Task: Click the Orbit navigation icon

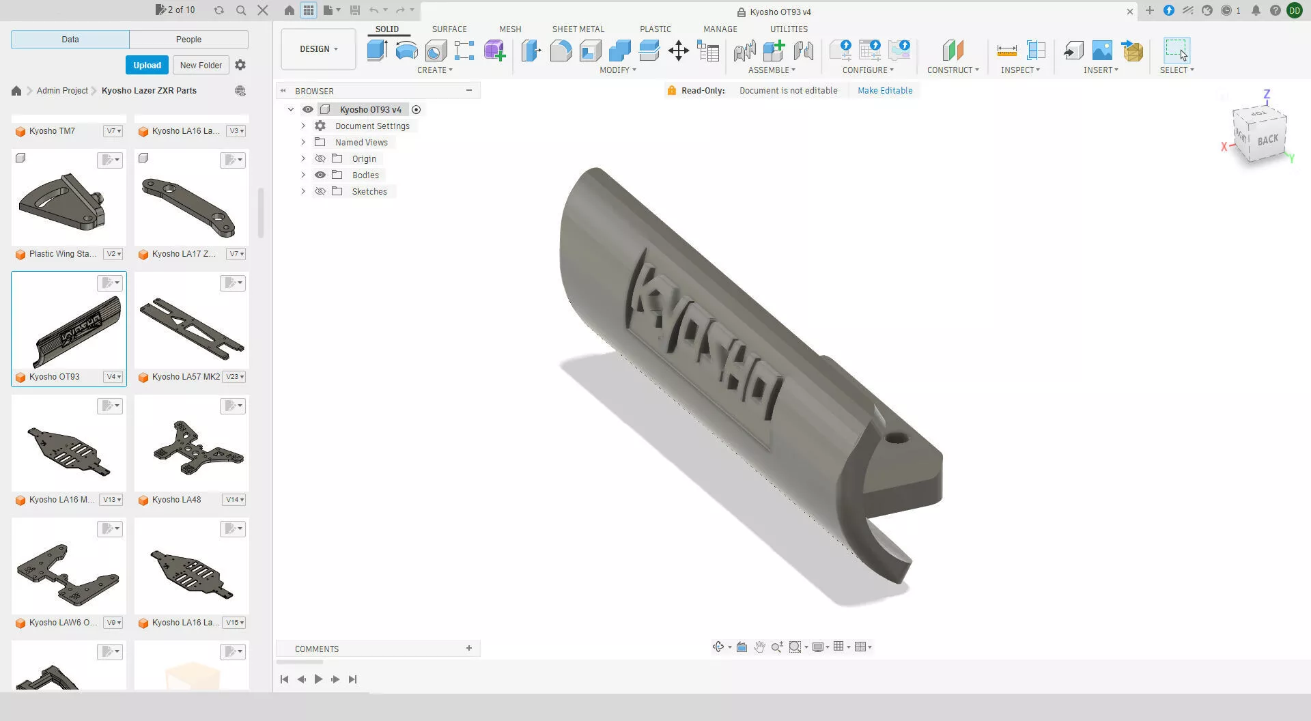Action: click(x=718, y=647)
